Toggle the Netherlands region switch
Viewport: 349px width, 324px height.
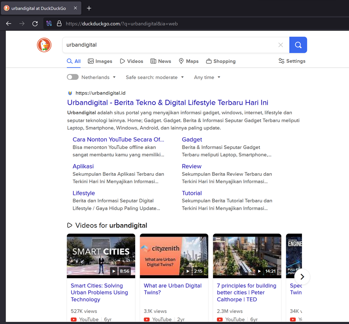pyautogui.click(x=72, y=77)
